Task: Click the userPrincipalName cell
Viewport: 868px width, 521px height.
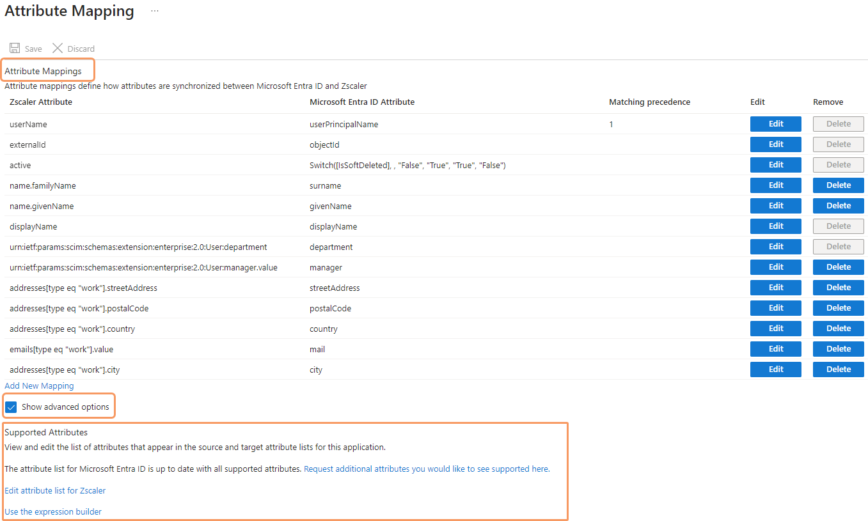Action: (x=343, y=125)
